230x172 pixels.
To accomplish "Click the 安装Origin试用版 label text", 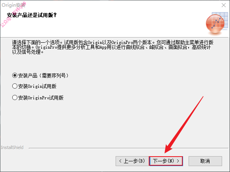I will click(x=37, y=86).
